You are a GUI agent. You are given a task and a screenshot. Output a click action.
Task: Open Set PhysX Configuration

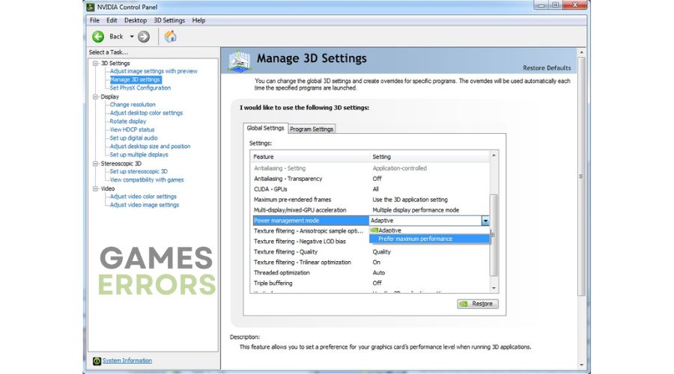(140, 88)
